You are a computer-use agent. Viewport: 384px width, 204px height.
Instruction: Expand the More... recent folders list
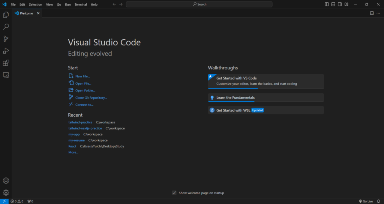click(73, 152)
